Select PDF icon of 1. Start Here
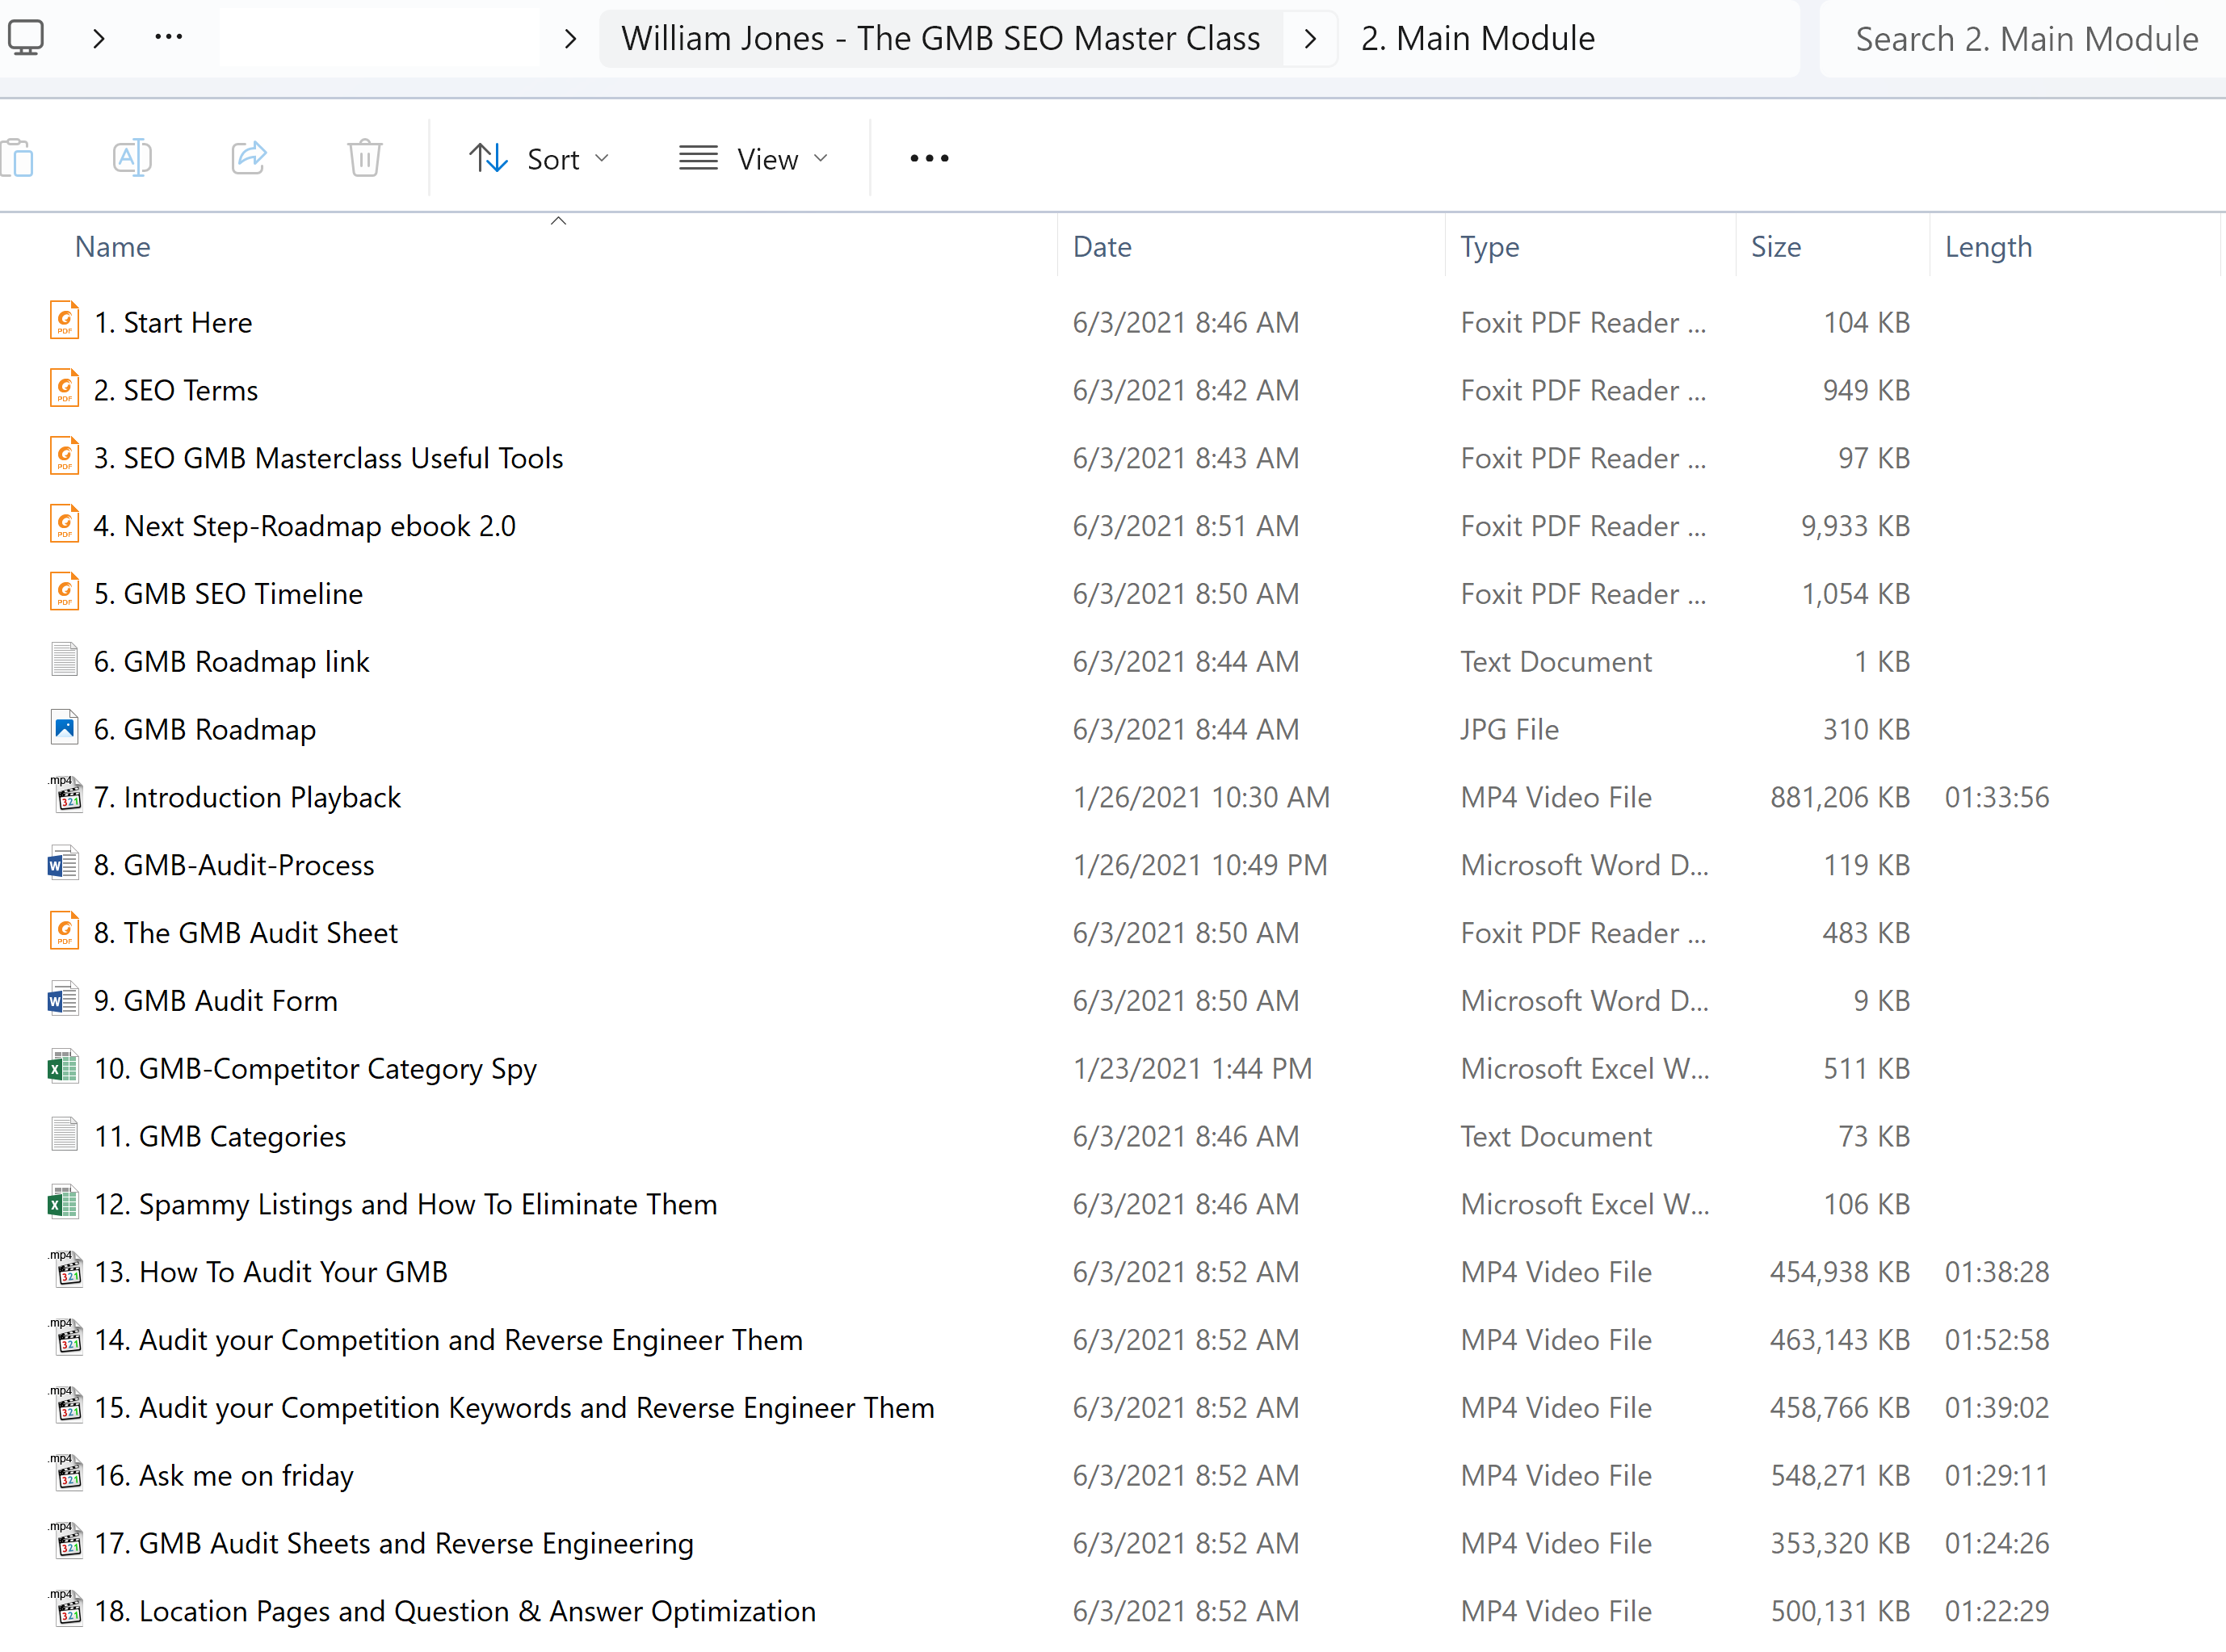 (x=64, y=321)
